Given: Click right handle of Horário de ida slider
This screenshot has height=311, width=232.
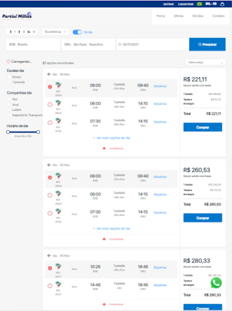Looking at the screenshot, I should 38,132.
